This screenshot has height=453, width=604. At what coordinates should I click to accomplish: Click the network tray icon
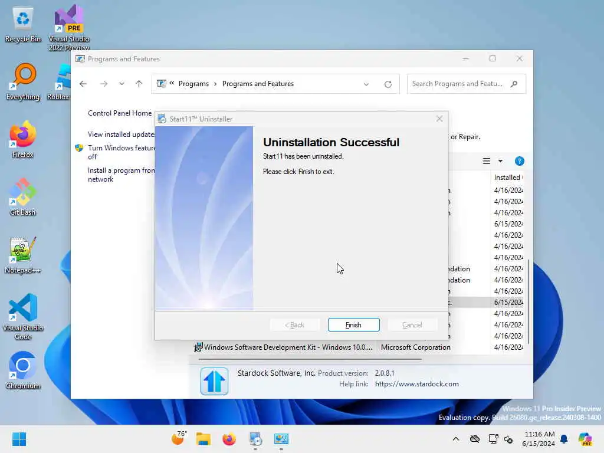(493, 439)
